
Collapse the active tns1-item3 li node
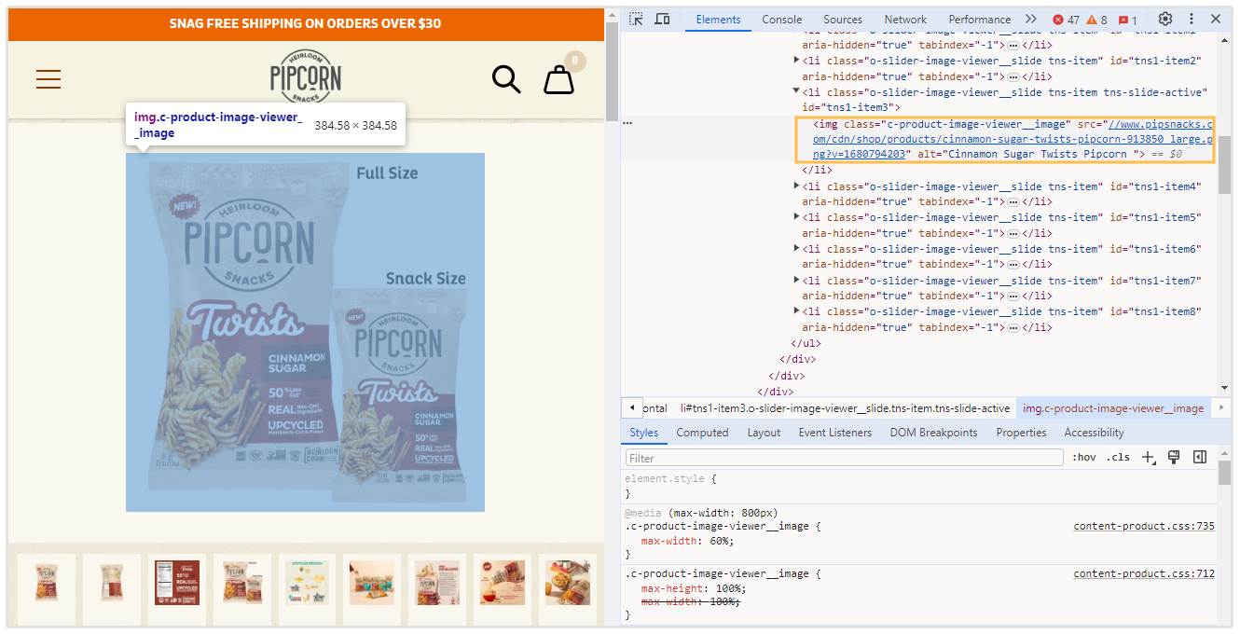796,92
